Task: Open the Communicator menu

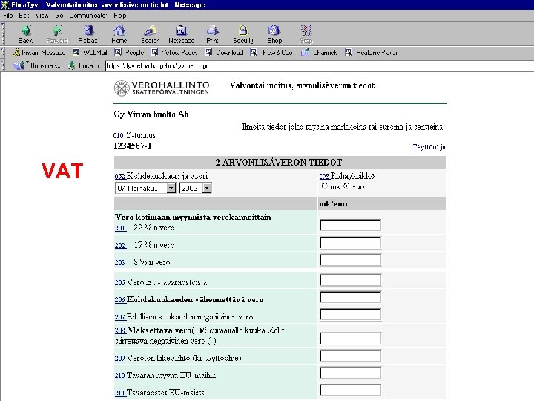Action: click(x=88, y=16)
